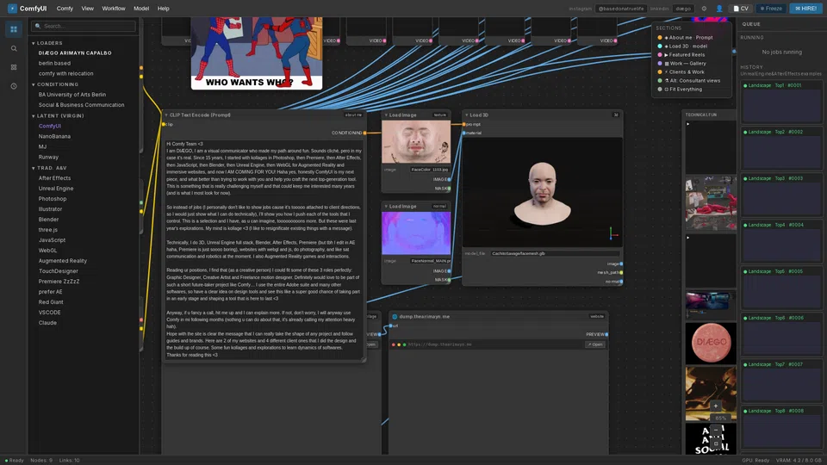Zoom in with the plus button
This screenshot has width=827, height=465.
[716, 406]
